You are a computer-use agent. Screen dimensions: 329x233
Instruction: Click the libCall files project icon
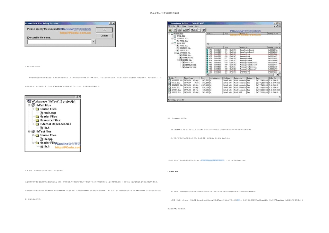pos(33,105)
